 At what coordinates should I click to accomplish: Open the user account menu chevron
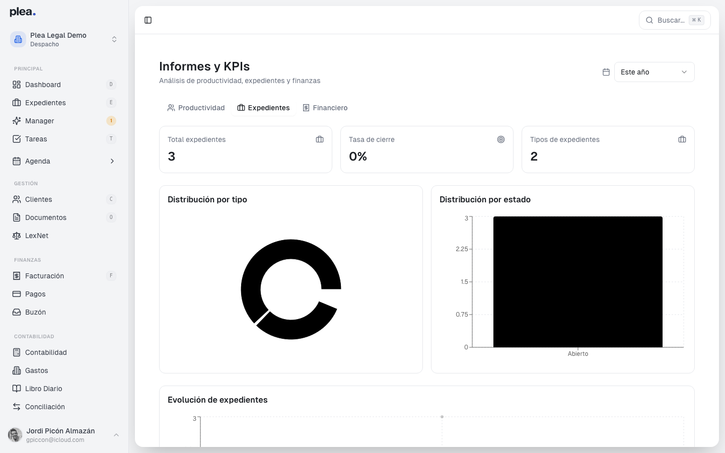coord(116,435)
